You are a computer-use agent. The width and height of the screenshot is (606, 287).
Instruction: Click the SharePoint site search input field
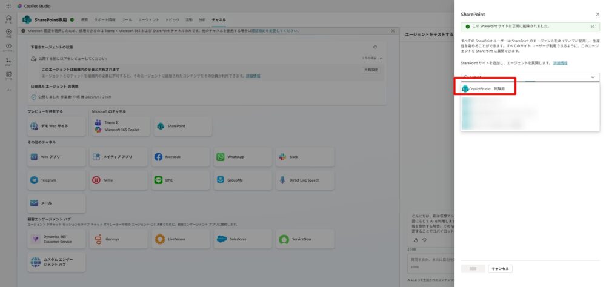(521, 77)
